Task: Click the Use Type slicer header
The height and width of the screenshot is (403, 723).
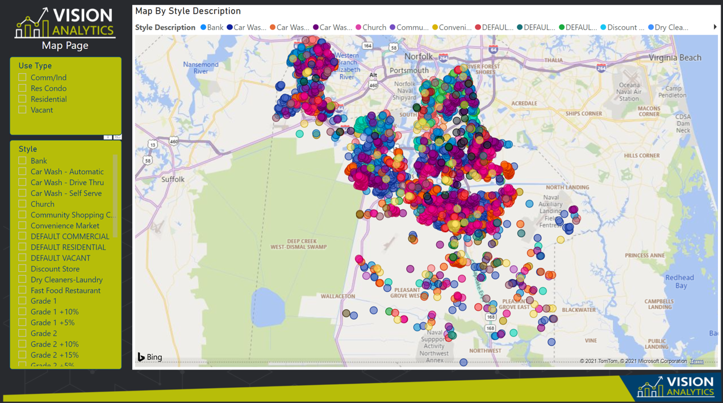Action: (35, 65)
